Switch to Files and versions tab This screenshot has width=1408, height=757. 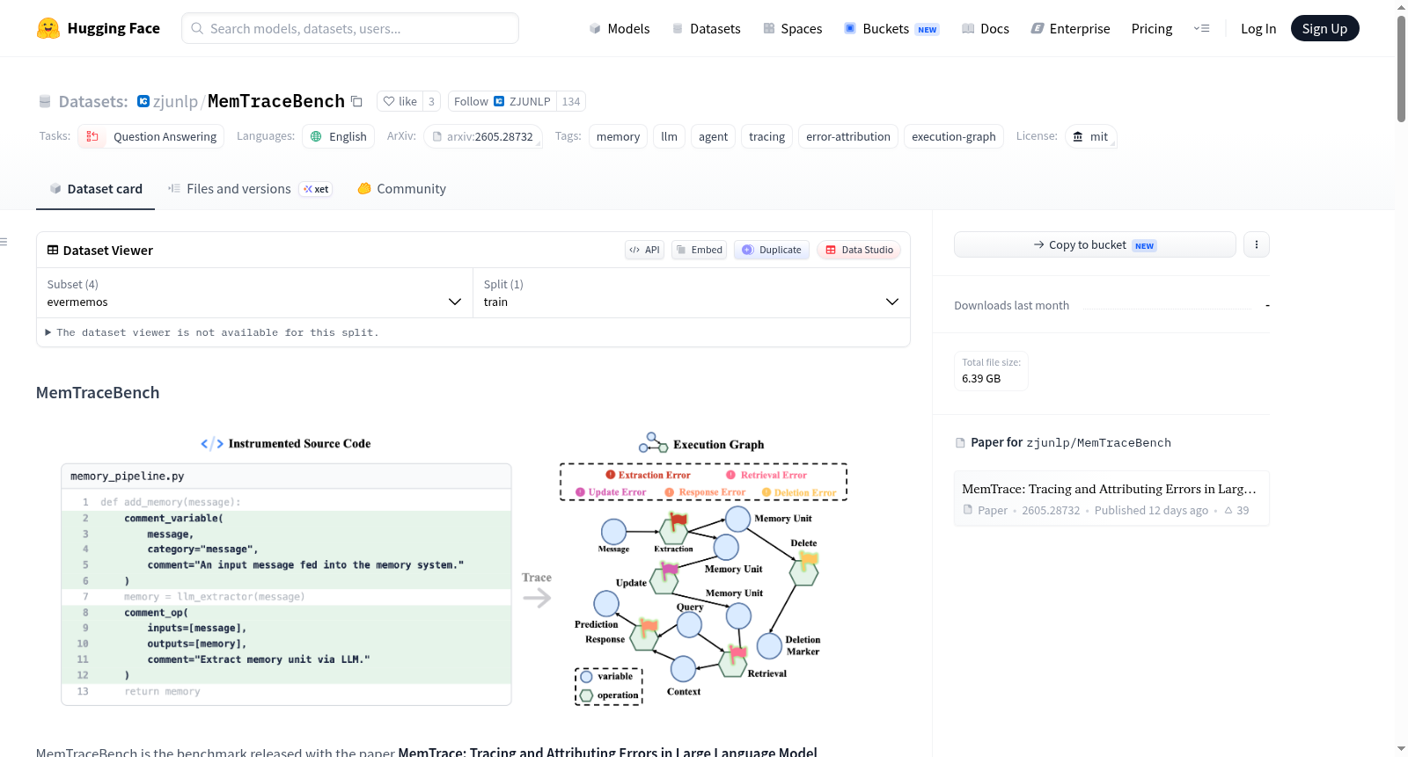click(250, 188)
